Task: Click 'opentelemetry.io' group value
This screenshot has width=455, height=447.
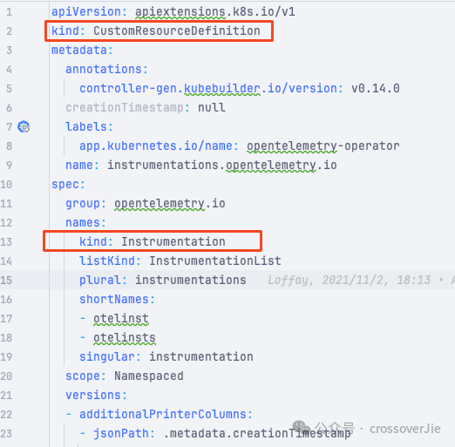Action: point(170,203)
